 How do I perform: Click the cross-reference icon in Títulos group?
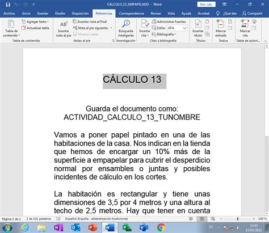[x=207, y=34]
